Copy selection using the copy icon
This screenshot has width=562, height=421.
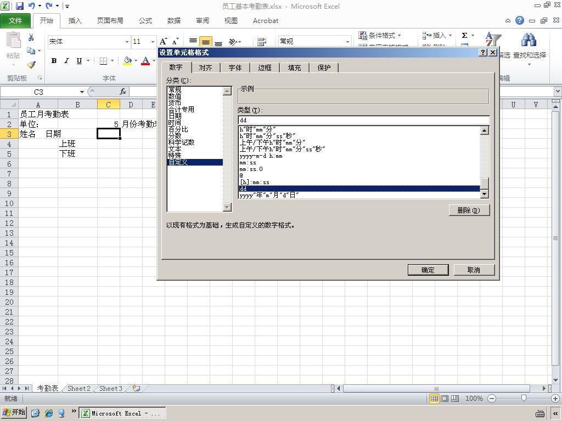[31, 51]
